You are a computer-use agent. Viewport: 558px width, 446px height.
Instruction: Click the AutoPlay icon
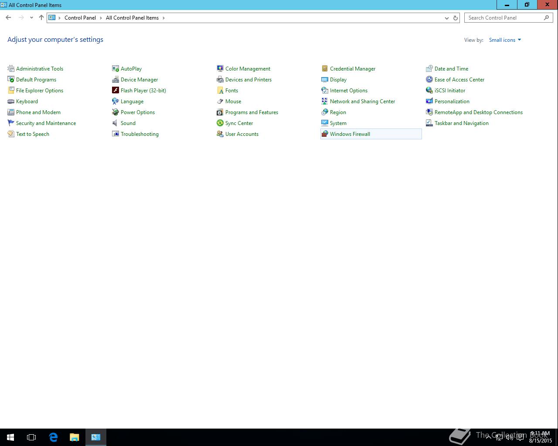(x=116, y=68)
